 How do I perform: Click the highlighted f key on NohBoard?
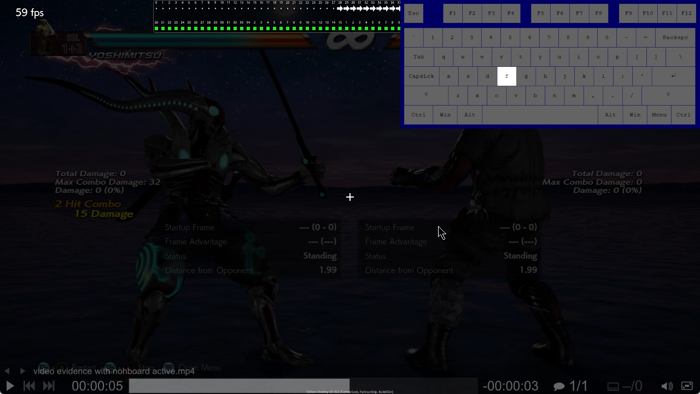(x=506, y=76)
